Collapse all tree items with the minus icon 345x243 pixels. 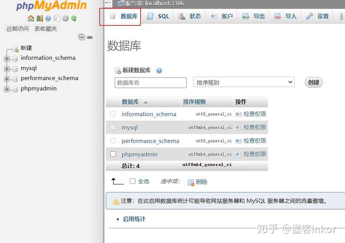coord(81,37)
